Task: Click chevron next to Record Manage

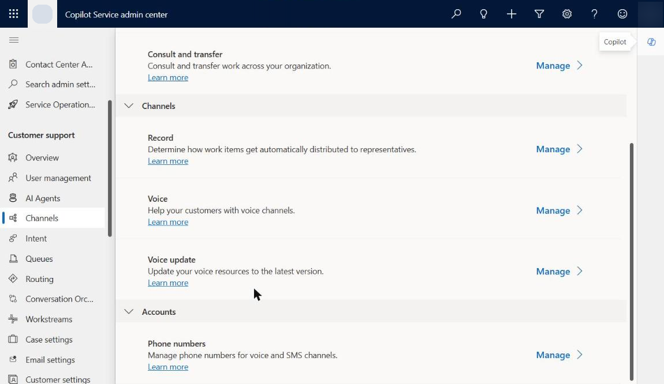Action: [580, 149]
